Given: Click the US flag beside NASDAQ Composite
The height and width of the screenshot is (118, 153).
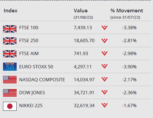Looking at the screenshot, I should pyautogui.click(x=10, y=80).
